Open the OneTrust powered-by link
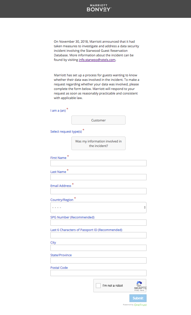Image resolution: width=191 pixels, height=315 pixels. point(140,305)
